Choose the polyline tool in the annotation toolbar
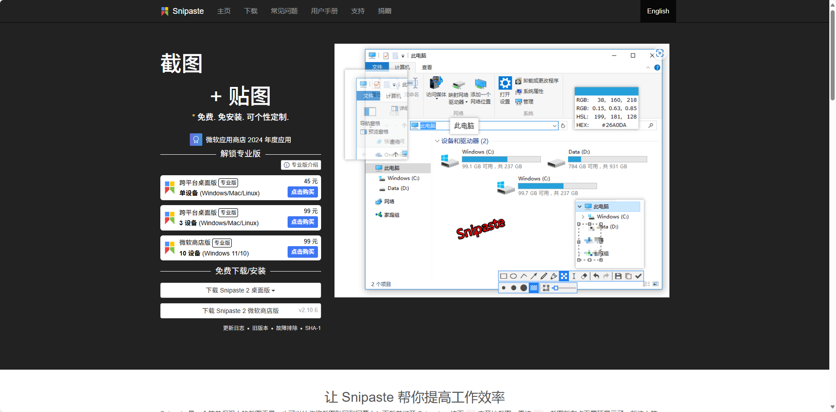 click(x=524, y=276)
